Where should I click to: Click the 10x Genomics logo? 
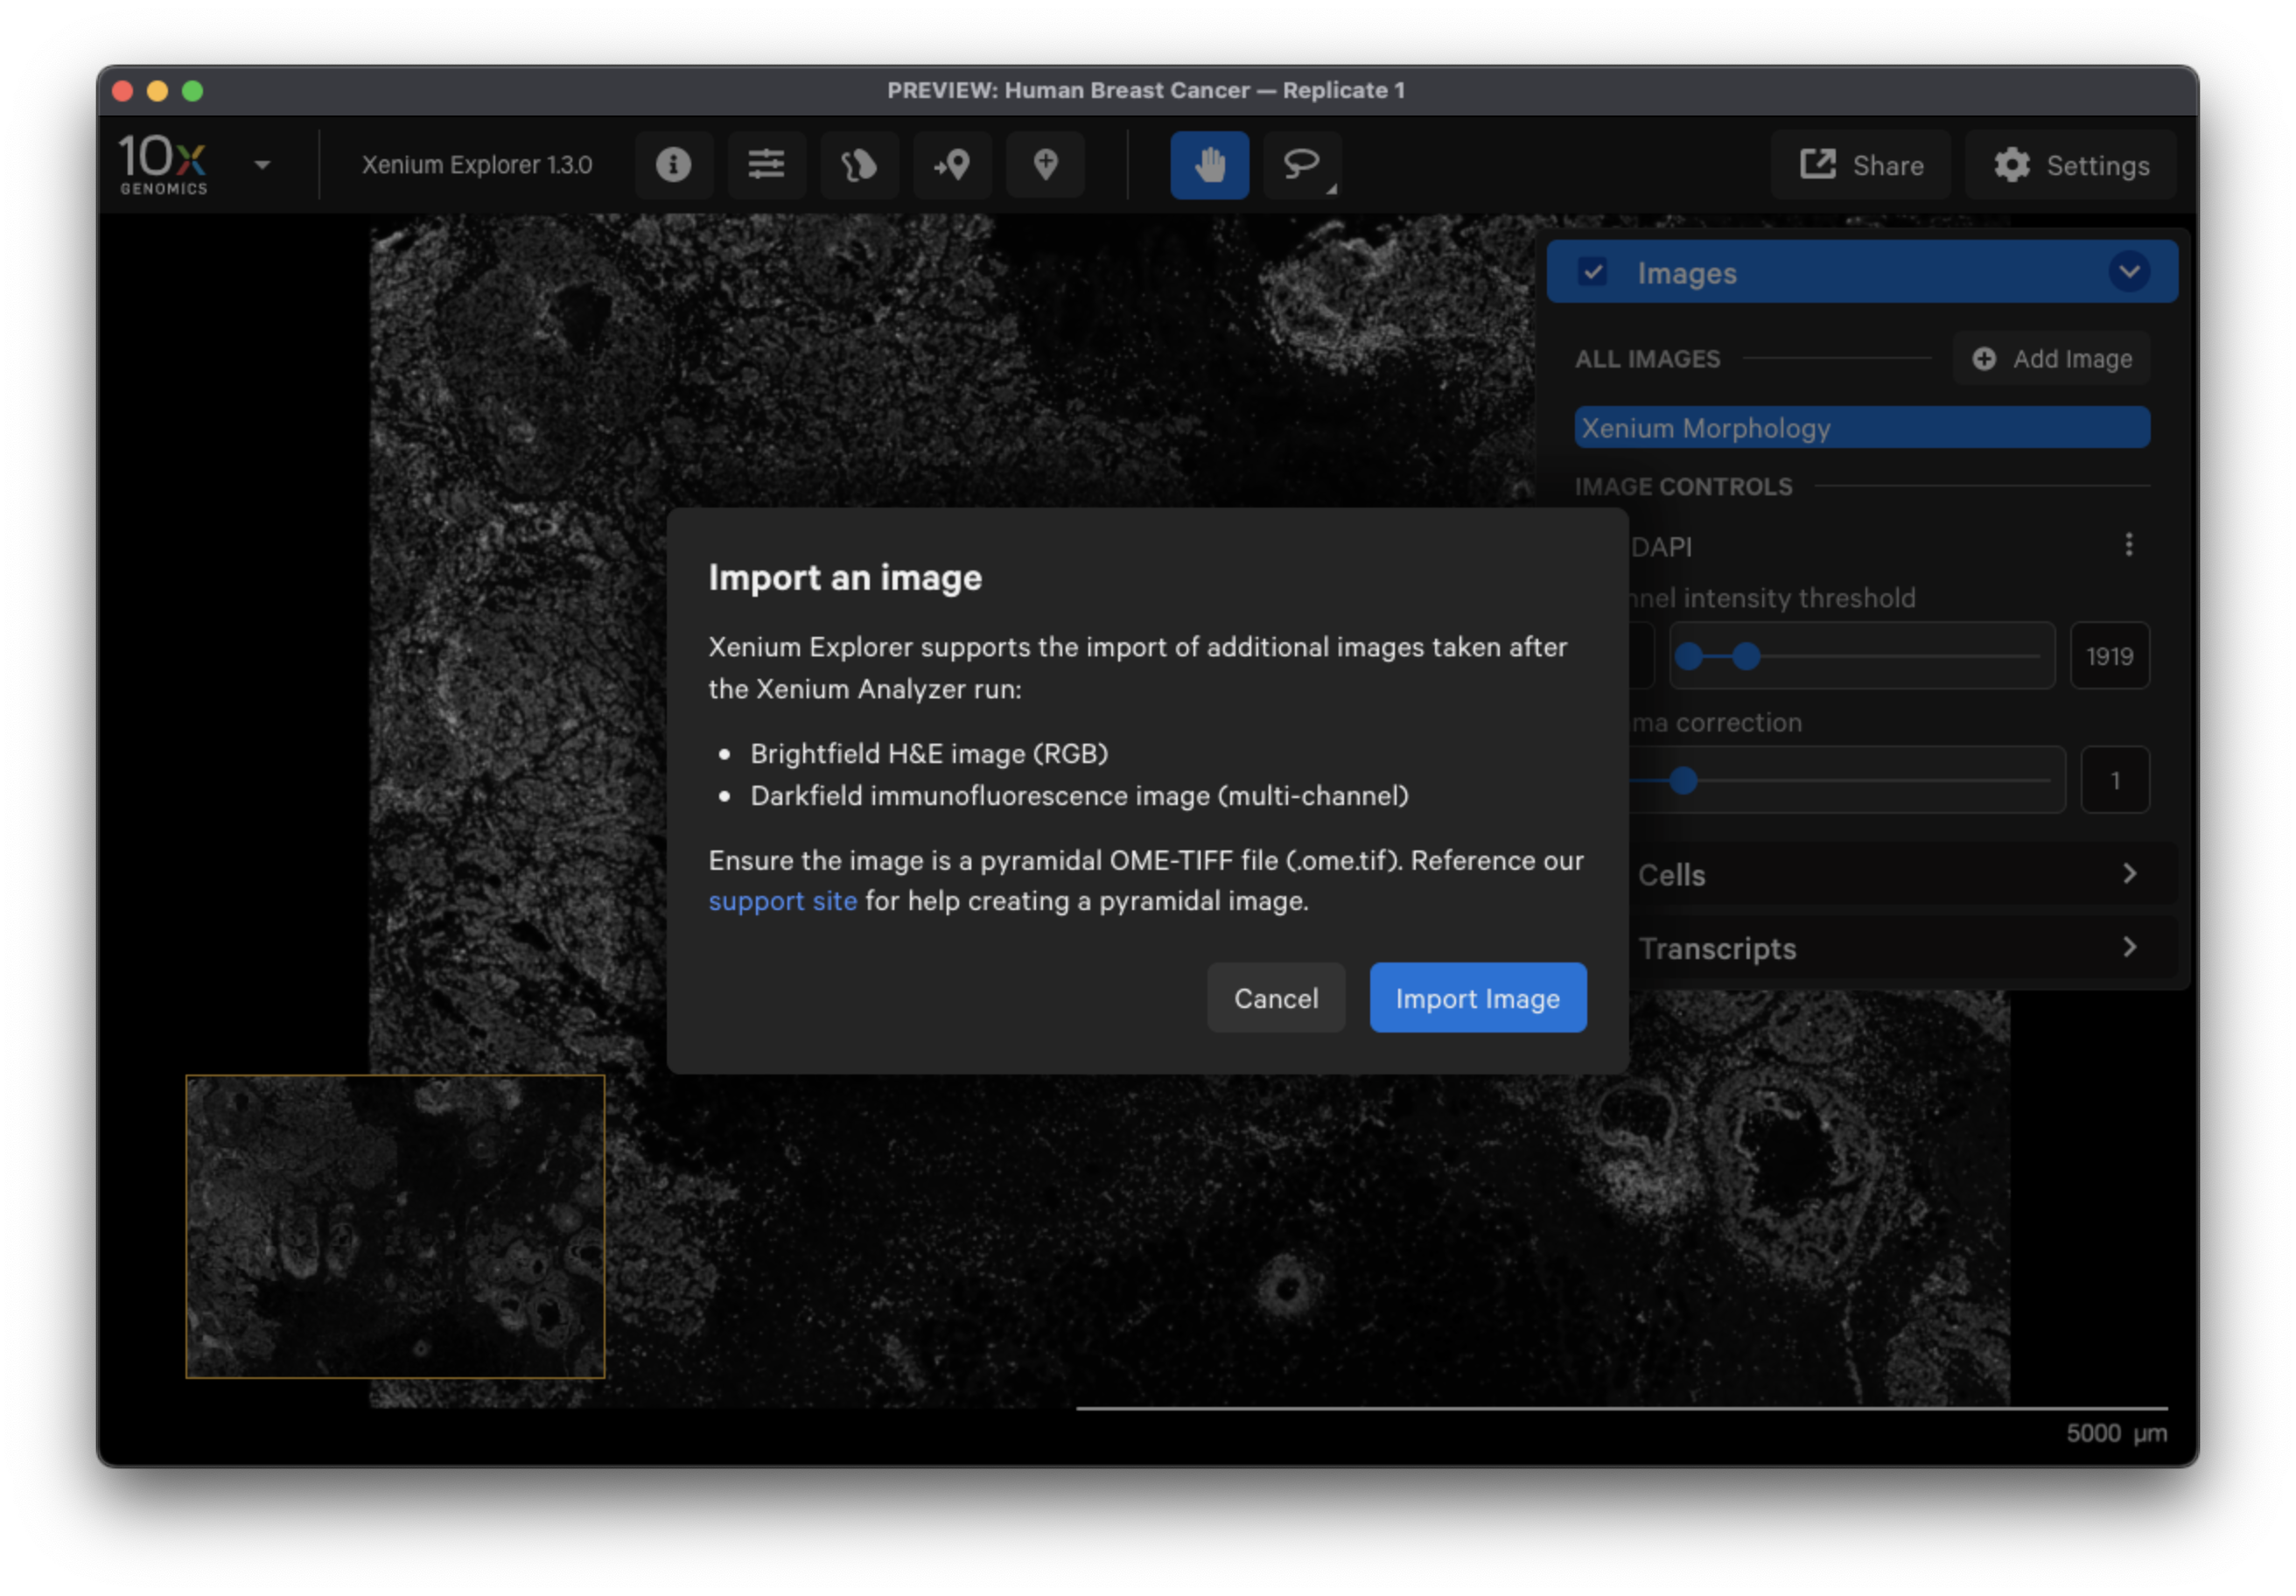point(163,164)
